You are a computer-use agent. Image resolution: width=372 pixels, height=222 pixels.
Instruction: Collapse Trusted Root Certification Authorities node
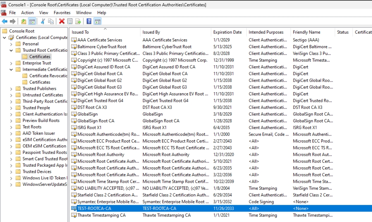coord(11,50)
